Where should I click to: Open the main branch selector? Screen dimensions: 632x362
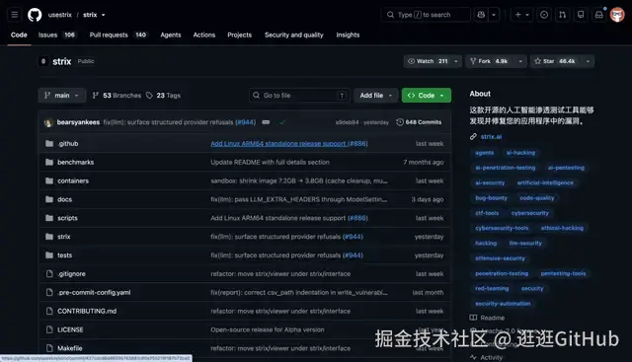[x=61, y=96]
